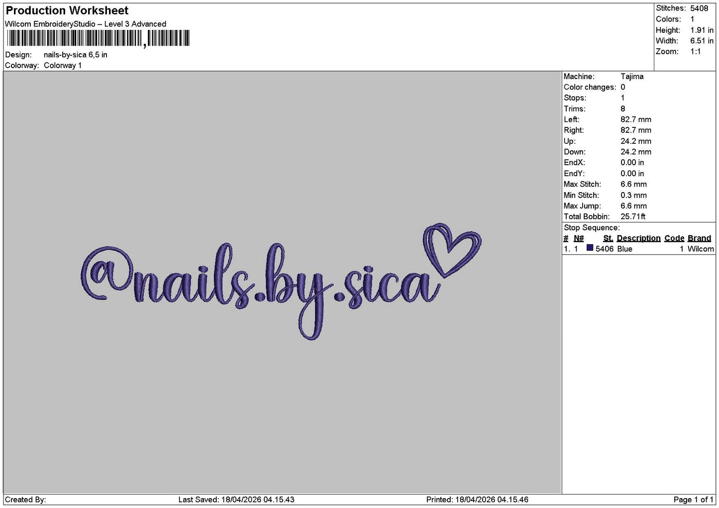Click the width value 6.51 in
Screen dimensions: 719x508
click(702, 41)
